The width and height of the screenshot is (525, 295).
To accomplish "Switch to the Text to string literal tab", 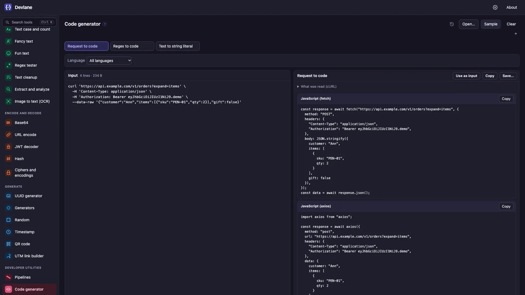I will point(178,46).
